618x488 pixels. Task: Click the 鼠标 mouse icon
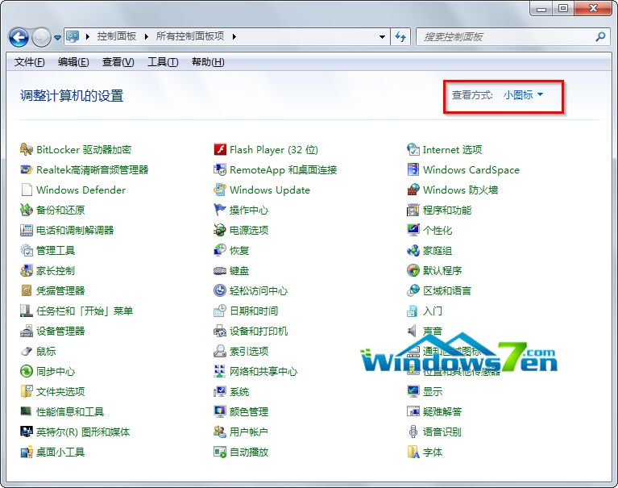point(27,351)
